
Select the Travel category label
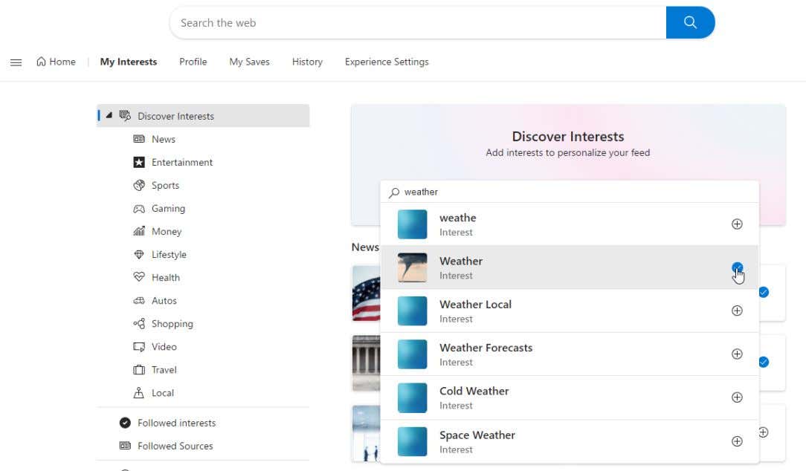click(164, 370)
